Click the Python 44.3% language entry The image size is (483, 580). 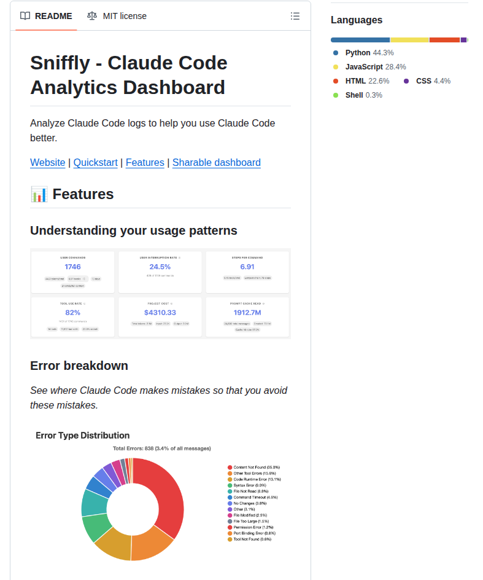(363, 53)
